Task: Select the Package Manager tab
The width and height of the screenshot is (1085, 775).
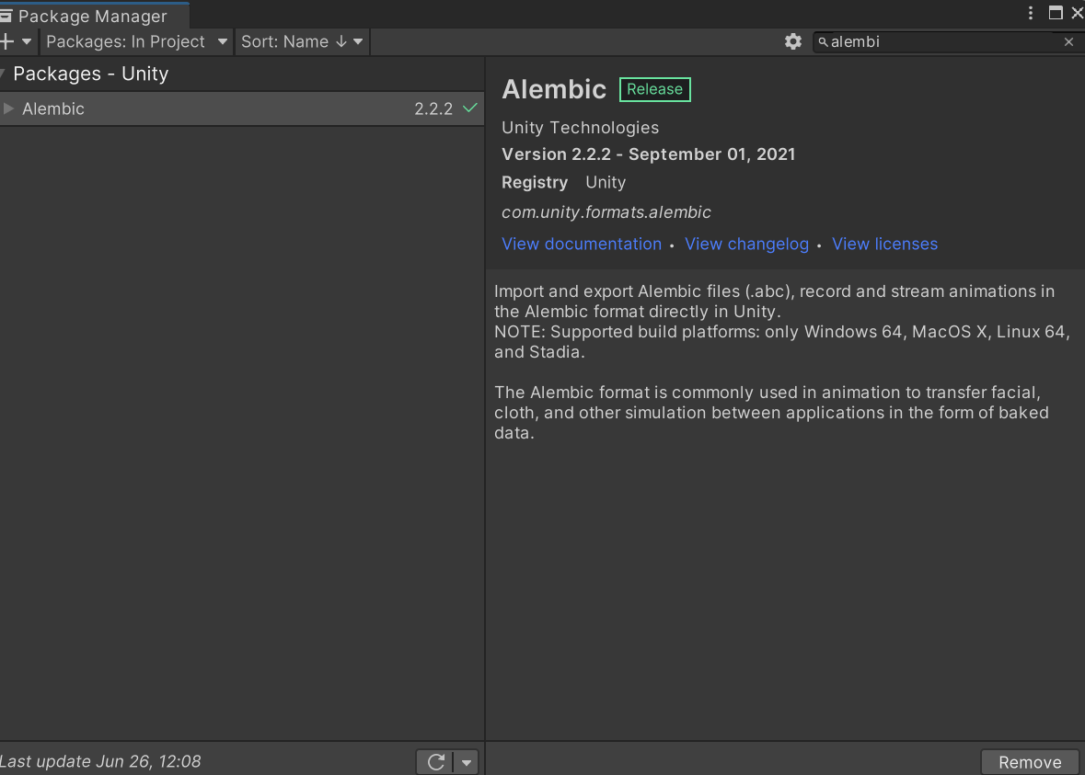Action: (x=94, y=16)
